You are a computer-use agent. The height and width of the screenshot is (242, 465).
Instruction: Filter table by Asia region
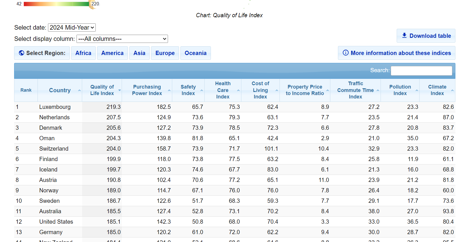point(139,53)
